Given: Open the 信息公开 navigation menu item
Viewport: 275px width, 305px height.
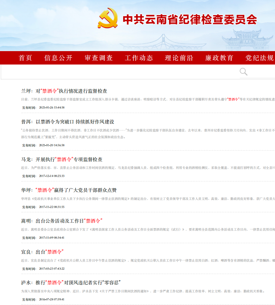Looking at the screenshot, I should pyautogui.click(x=59, y=58).
